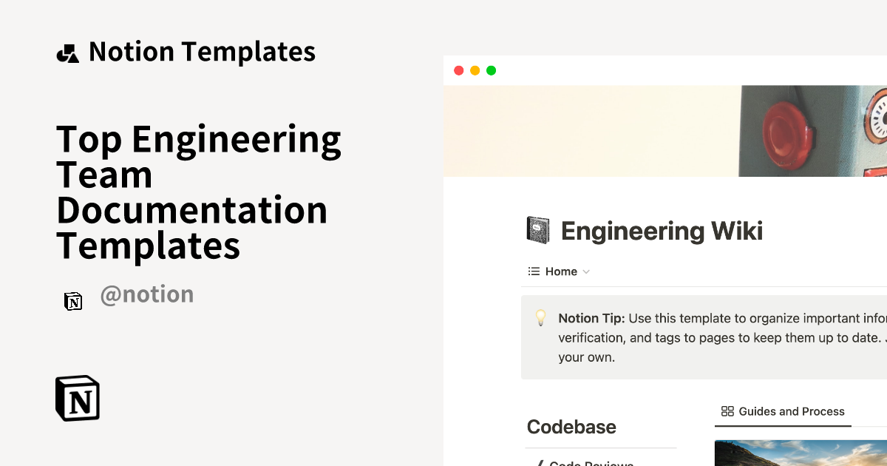This screenshot has height=466, width=887.
Task: Click the grid icon before Guides and Process
Action: (727, 411)
